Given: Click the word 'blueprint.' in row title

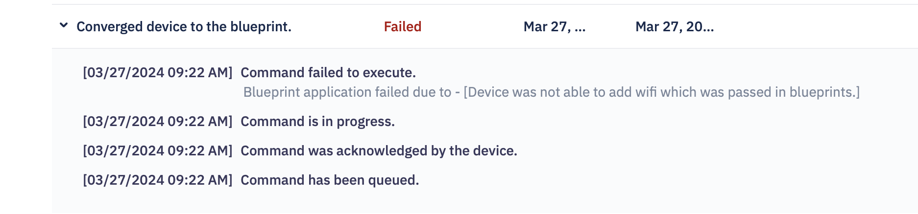Looking at the screenshot, I should [x=261, y=26].
